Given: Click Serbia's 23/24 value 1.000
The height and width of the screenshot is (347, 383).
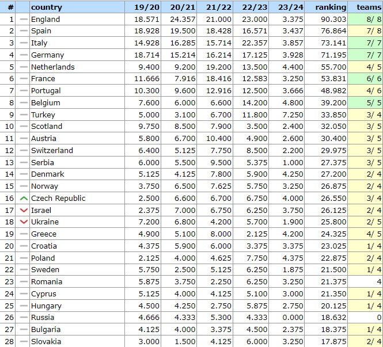Looking at the screenshot, I should (293, 162).
